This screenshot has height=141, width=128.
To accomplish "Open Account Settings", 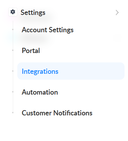I will [x=48, y=30].
